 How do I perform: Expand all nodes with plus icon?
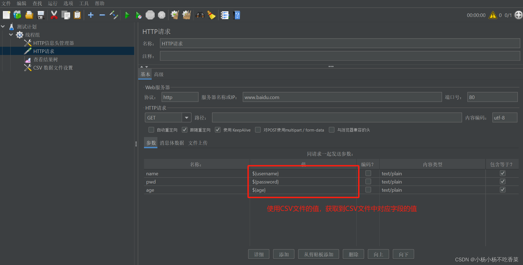pyautogui.click(x=91, y=15)
